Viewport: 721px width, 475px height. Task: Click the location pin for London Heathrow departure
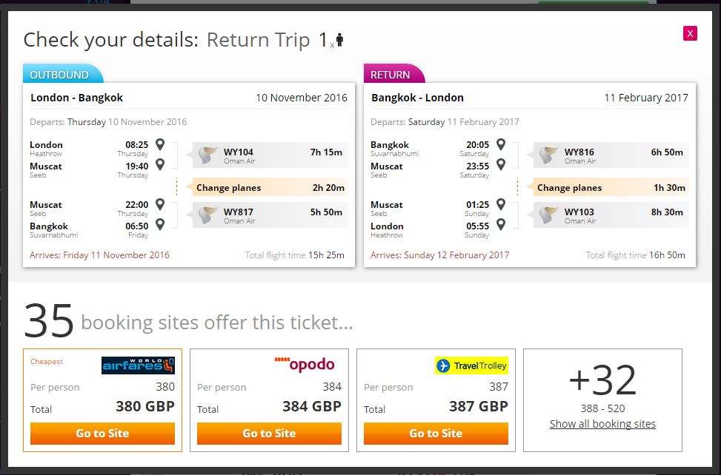click(x=160, y=144)
